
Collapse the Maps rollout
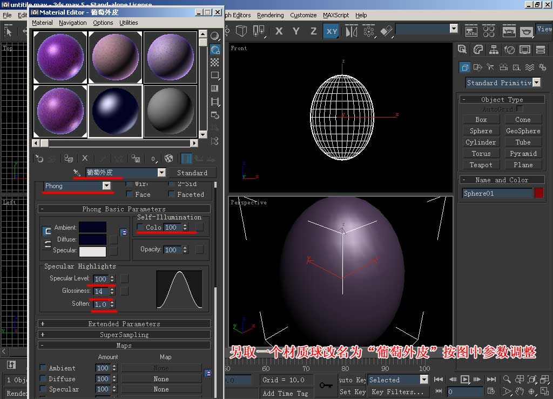[124, 346]
